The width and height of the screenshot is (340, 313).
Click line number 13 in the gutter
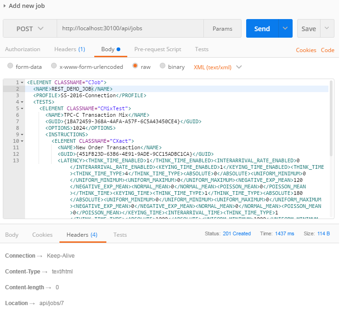[16, 160]
